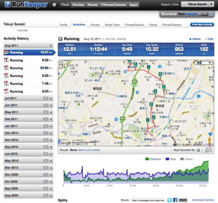Select the 9.22 km run below 12.51

click(x=28, y=60)
